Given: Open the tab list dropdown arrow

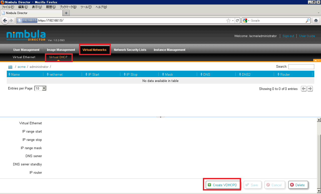Looking at the screenshot, I should pyautogui.click(x=318, y=13).
